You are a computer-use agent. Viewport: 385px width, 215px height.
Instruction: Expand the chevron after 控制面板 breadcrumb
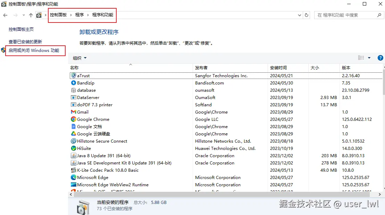pyautogui.click(x=71, y=15)
